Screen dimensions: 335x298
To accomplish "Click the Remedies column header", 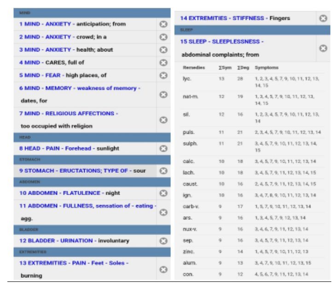I will pyautogui.click(x=194, y=68).
